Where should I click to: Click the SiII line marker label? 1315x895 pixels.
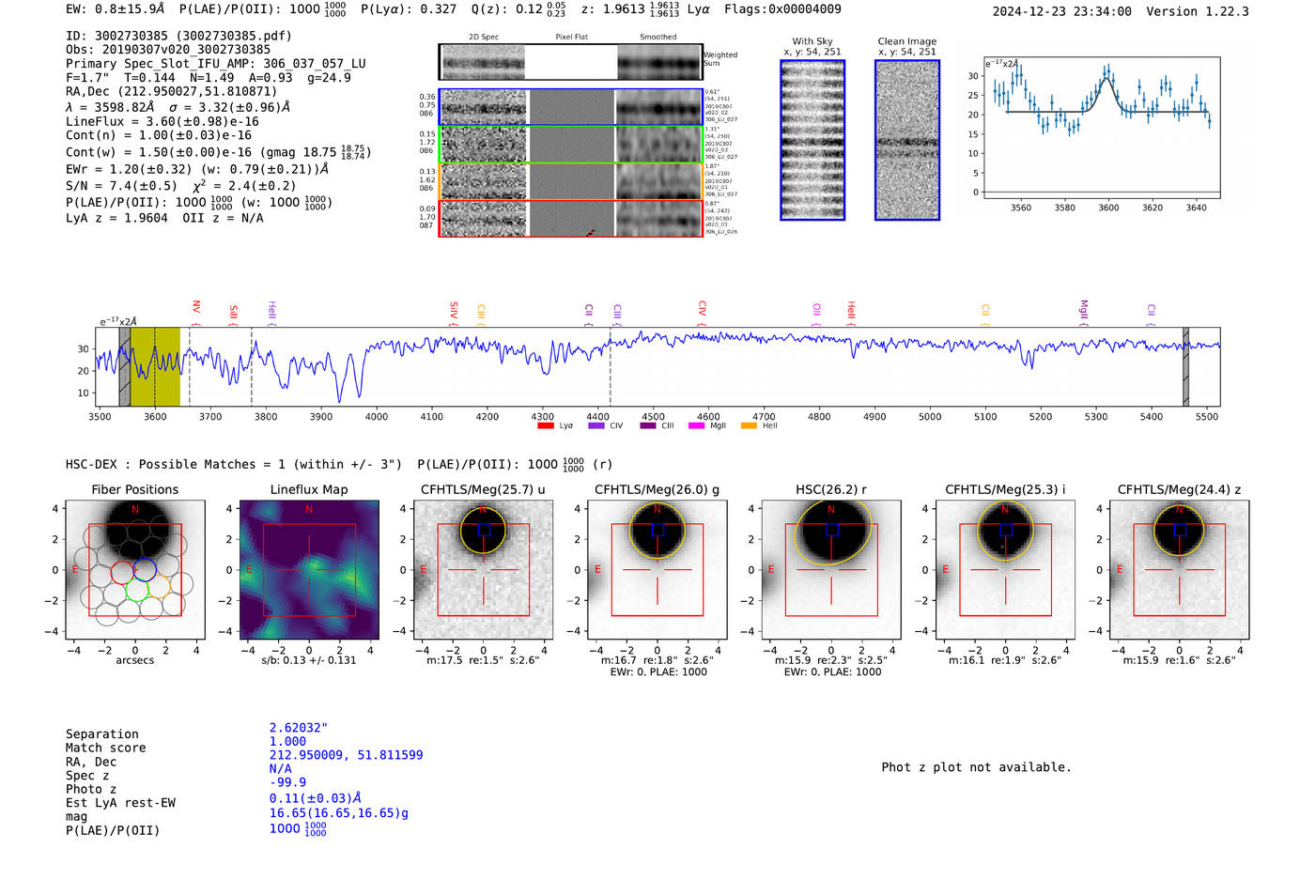(x=234, y=313)
